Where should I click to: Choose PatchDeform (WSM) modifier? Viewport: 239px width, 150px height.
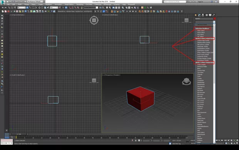203,48
